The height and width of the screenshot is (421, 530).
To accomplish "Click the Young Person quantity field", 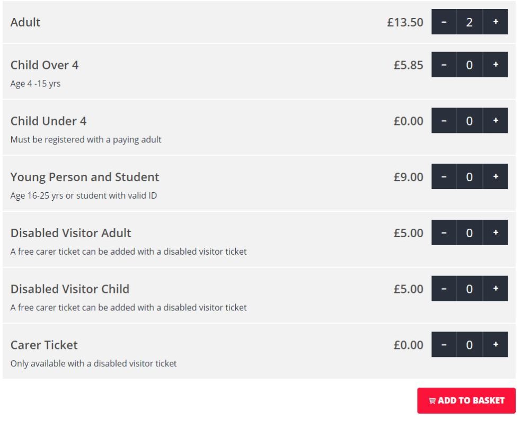I will coord(470,177).
